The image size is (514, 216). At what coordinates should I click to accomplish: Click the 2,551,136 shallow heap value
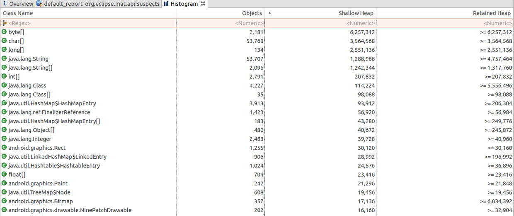click(x=362, y=50)
